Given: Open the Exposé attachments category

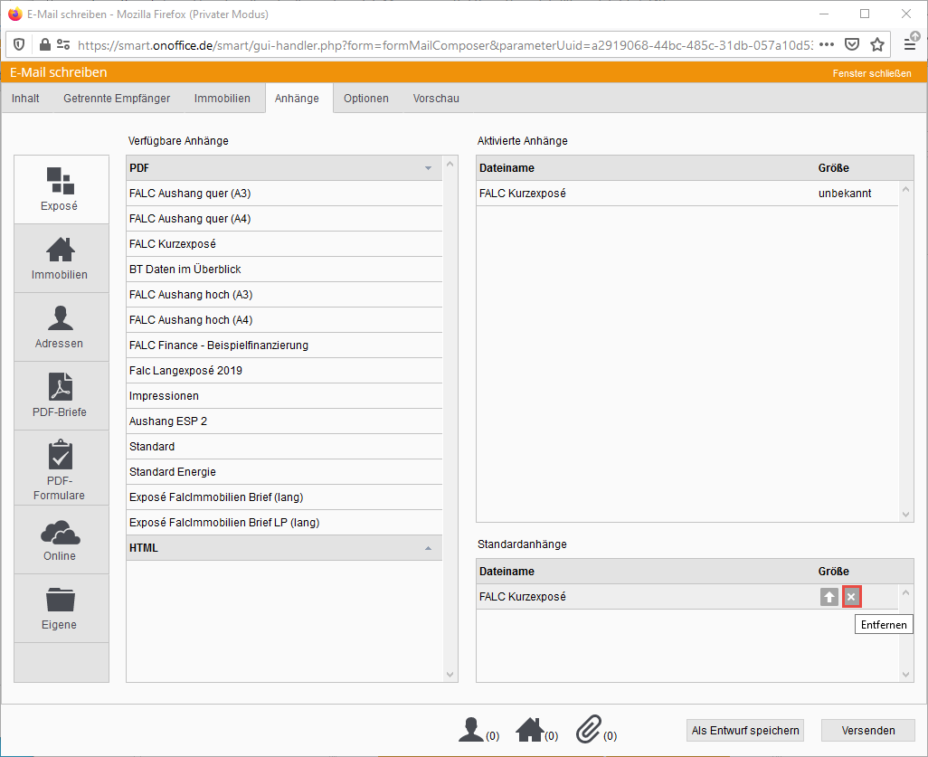Looking at the screenshot, I should tap(61, 189).
